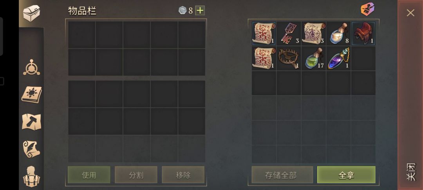Click the 分割 split button
Screen dimensions: 423x190
coord(136,175)
